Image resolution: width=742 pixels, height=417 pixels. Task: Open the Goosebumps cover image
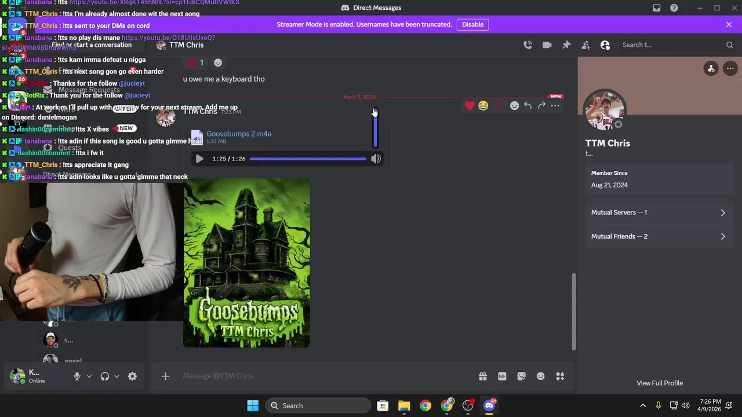point(246,263)
